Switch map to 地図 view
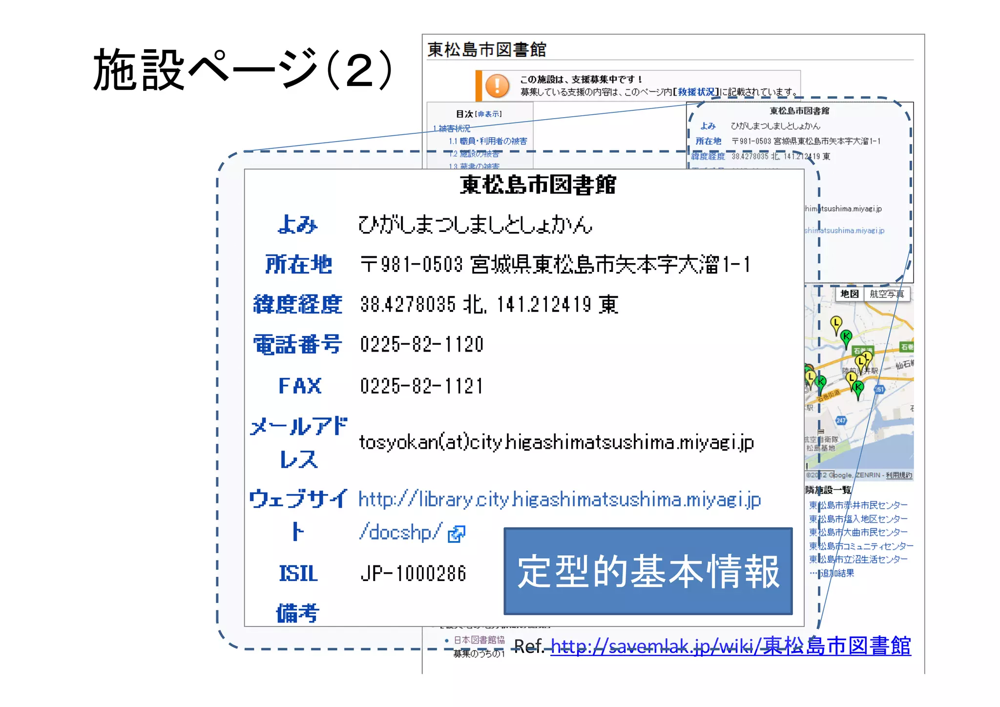This screenshot has height=707, width=1000. click(x=849, y=293)
